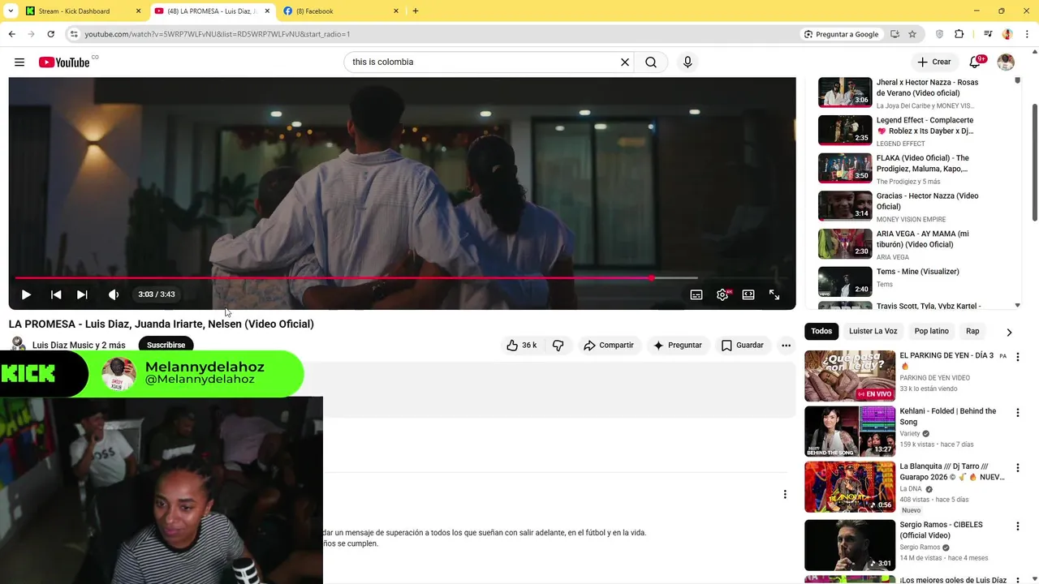Open comment section options menu

[785, 494]
